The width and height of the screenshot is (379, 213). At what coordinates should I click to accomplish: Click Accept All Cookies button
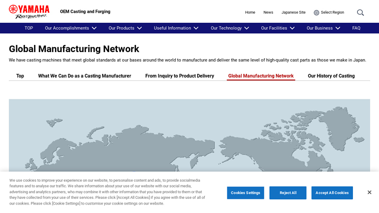click(x=332, y=193)
